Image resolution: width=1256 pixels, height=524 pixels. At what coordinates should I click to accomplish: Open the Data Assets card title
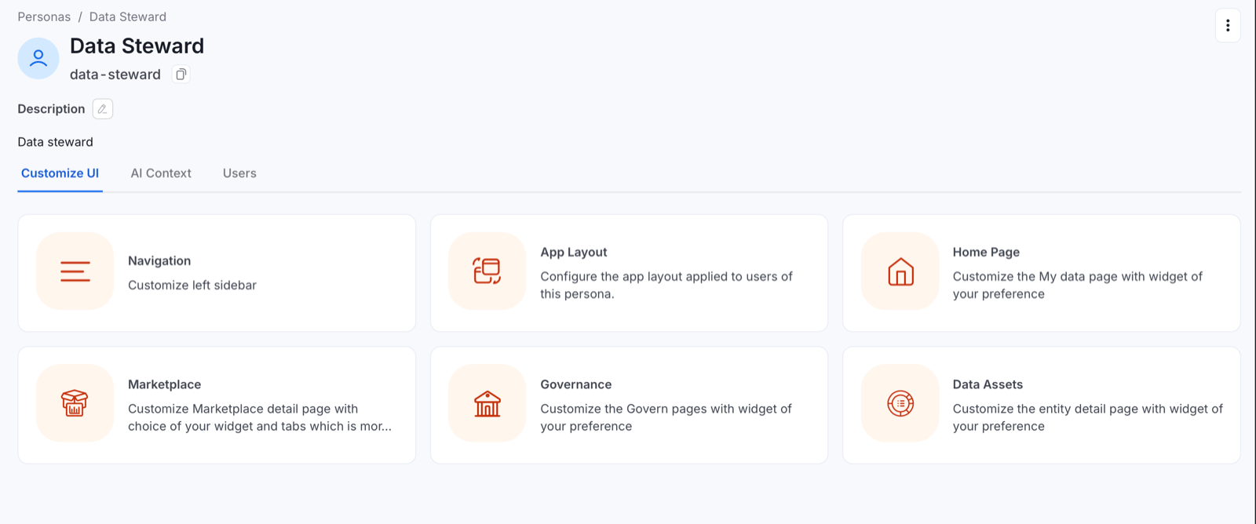tap(988, 384)
